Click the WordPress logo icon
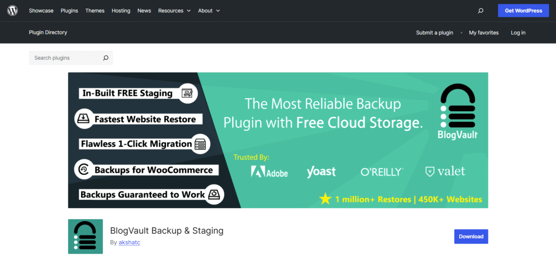The height and width of the screenshot is (260, 556). (12, 11)
